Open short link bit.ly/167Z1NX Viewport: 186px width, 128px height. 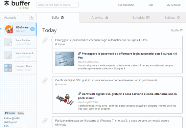click(x=88, y=102)
